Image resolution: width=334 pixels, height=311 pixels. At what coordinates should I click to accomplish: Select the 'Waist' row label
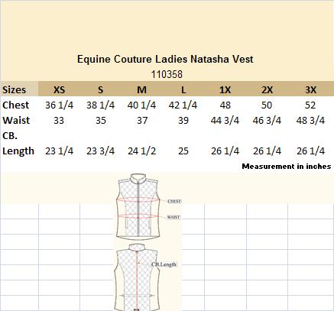pos(16,120)
